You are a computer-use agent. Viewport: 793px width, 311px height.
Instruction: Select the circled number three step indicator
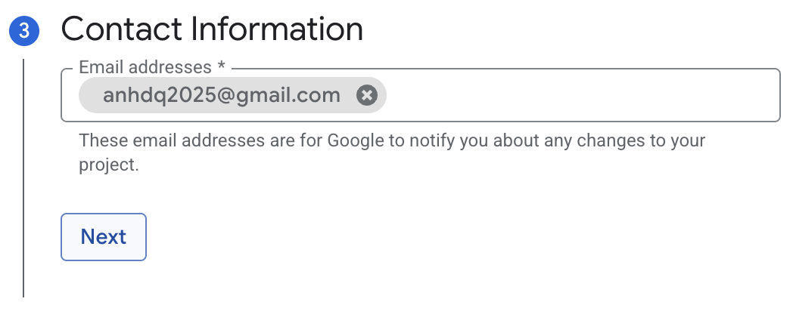pyautogui.click(x=24, y=31)
